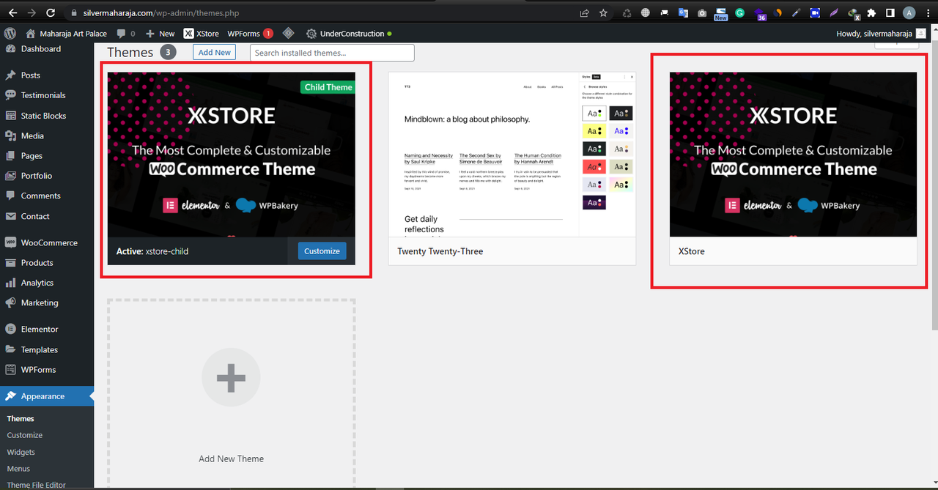The height and width of the screenshot is (490, 938).
Task: Open the purple feather extension icon
Action: click(834, 12)
